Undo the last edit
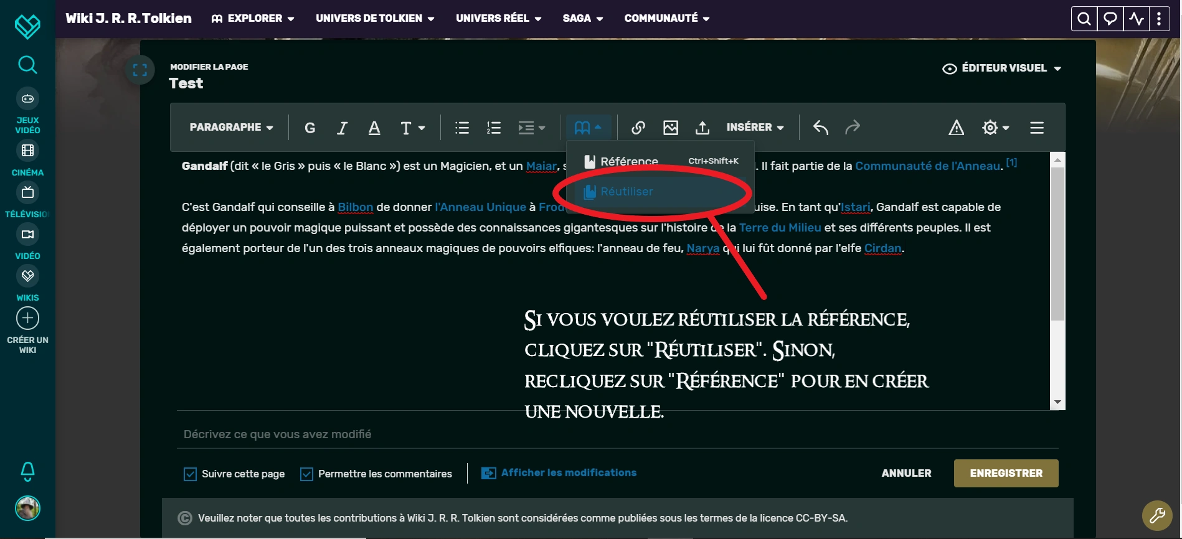 pos(821,128)
